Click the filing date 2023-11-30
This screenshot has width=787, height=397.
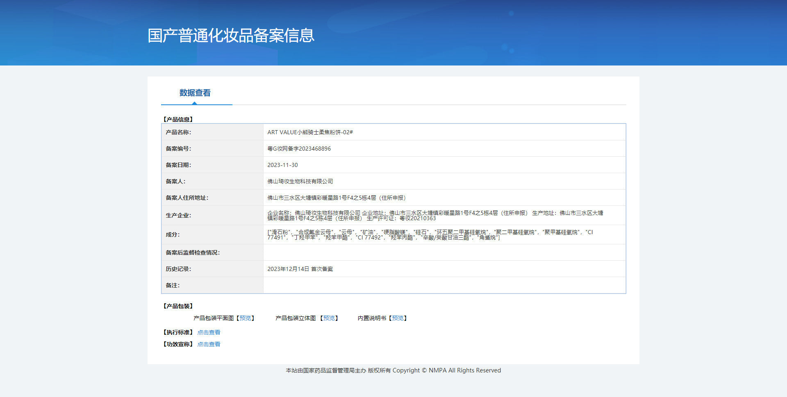282,165
